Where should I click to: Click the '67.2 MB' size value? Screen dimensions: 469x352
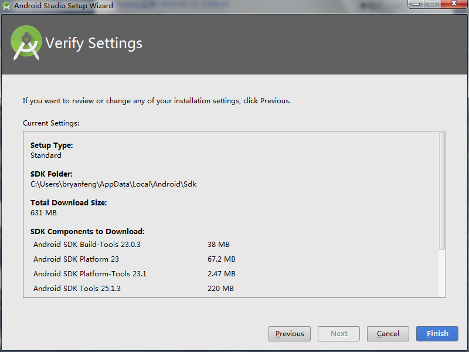pyautogui.click(x=222, y=259)
